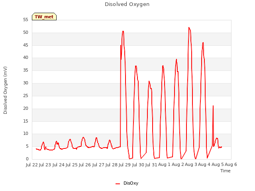The height and width of the screenshot is (191, 255).
Task: Click the 'Jul 28' x-axis date label
Action: [112, 165]
